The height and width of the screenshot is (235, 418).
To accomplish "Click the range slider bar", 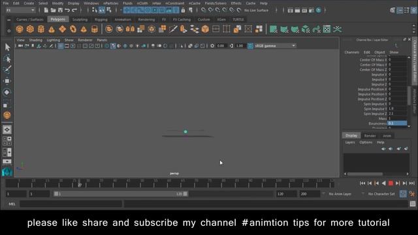I will point(121,194).
